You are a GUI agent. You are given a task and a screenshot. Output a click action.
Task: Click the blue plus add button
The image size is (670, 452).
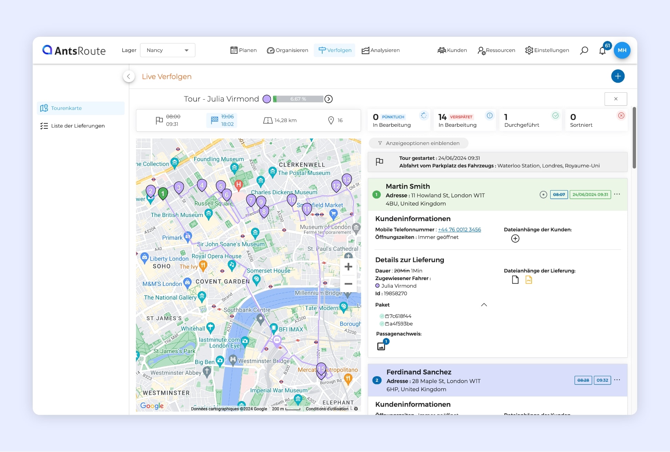(618, 76)
